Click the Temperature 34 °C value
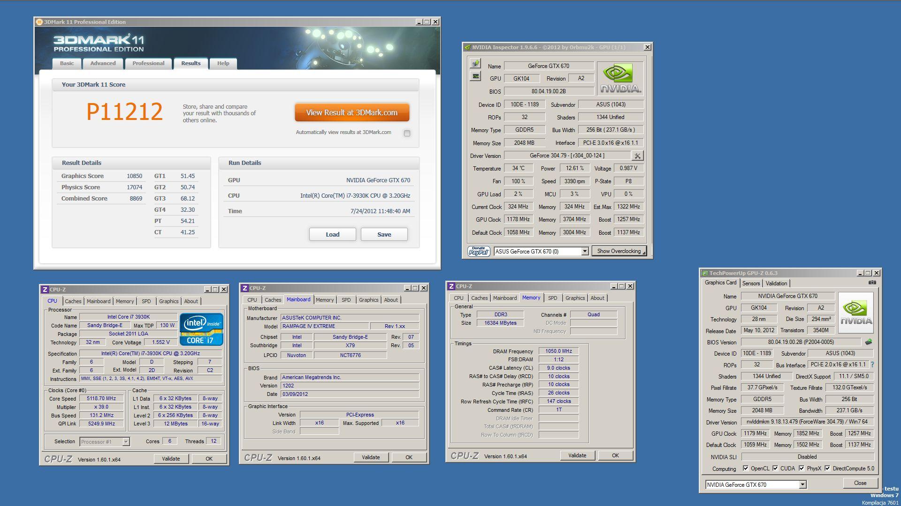This screenshot has height=506, width=901. (x=518, y=168)
